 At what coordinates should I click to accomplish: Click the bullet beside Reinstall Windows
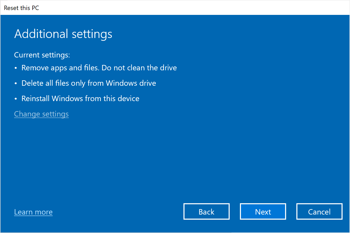click(16, 98)
